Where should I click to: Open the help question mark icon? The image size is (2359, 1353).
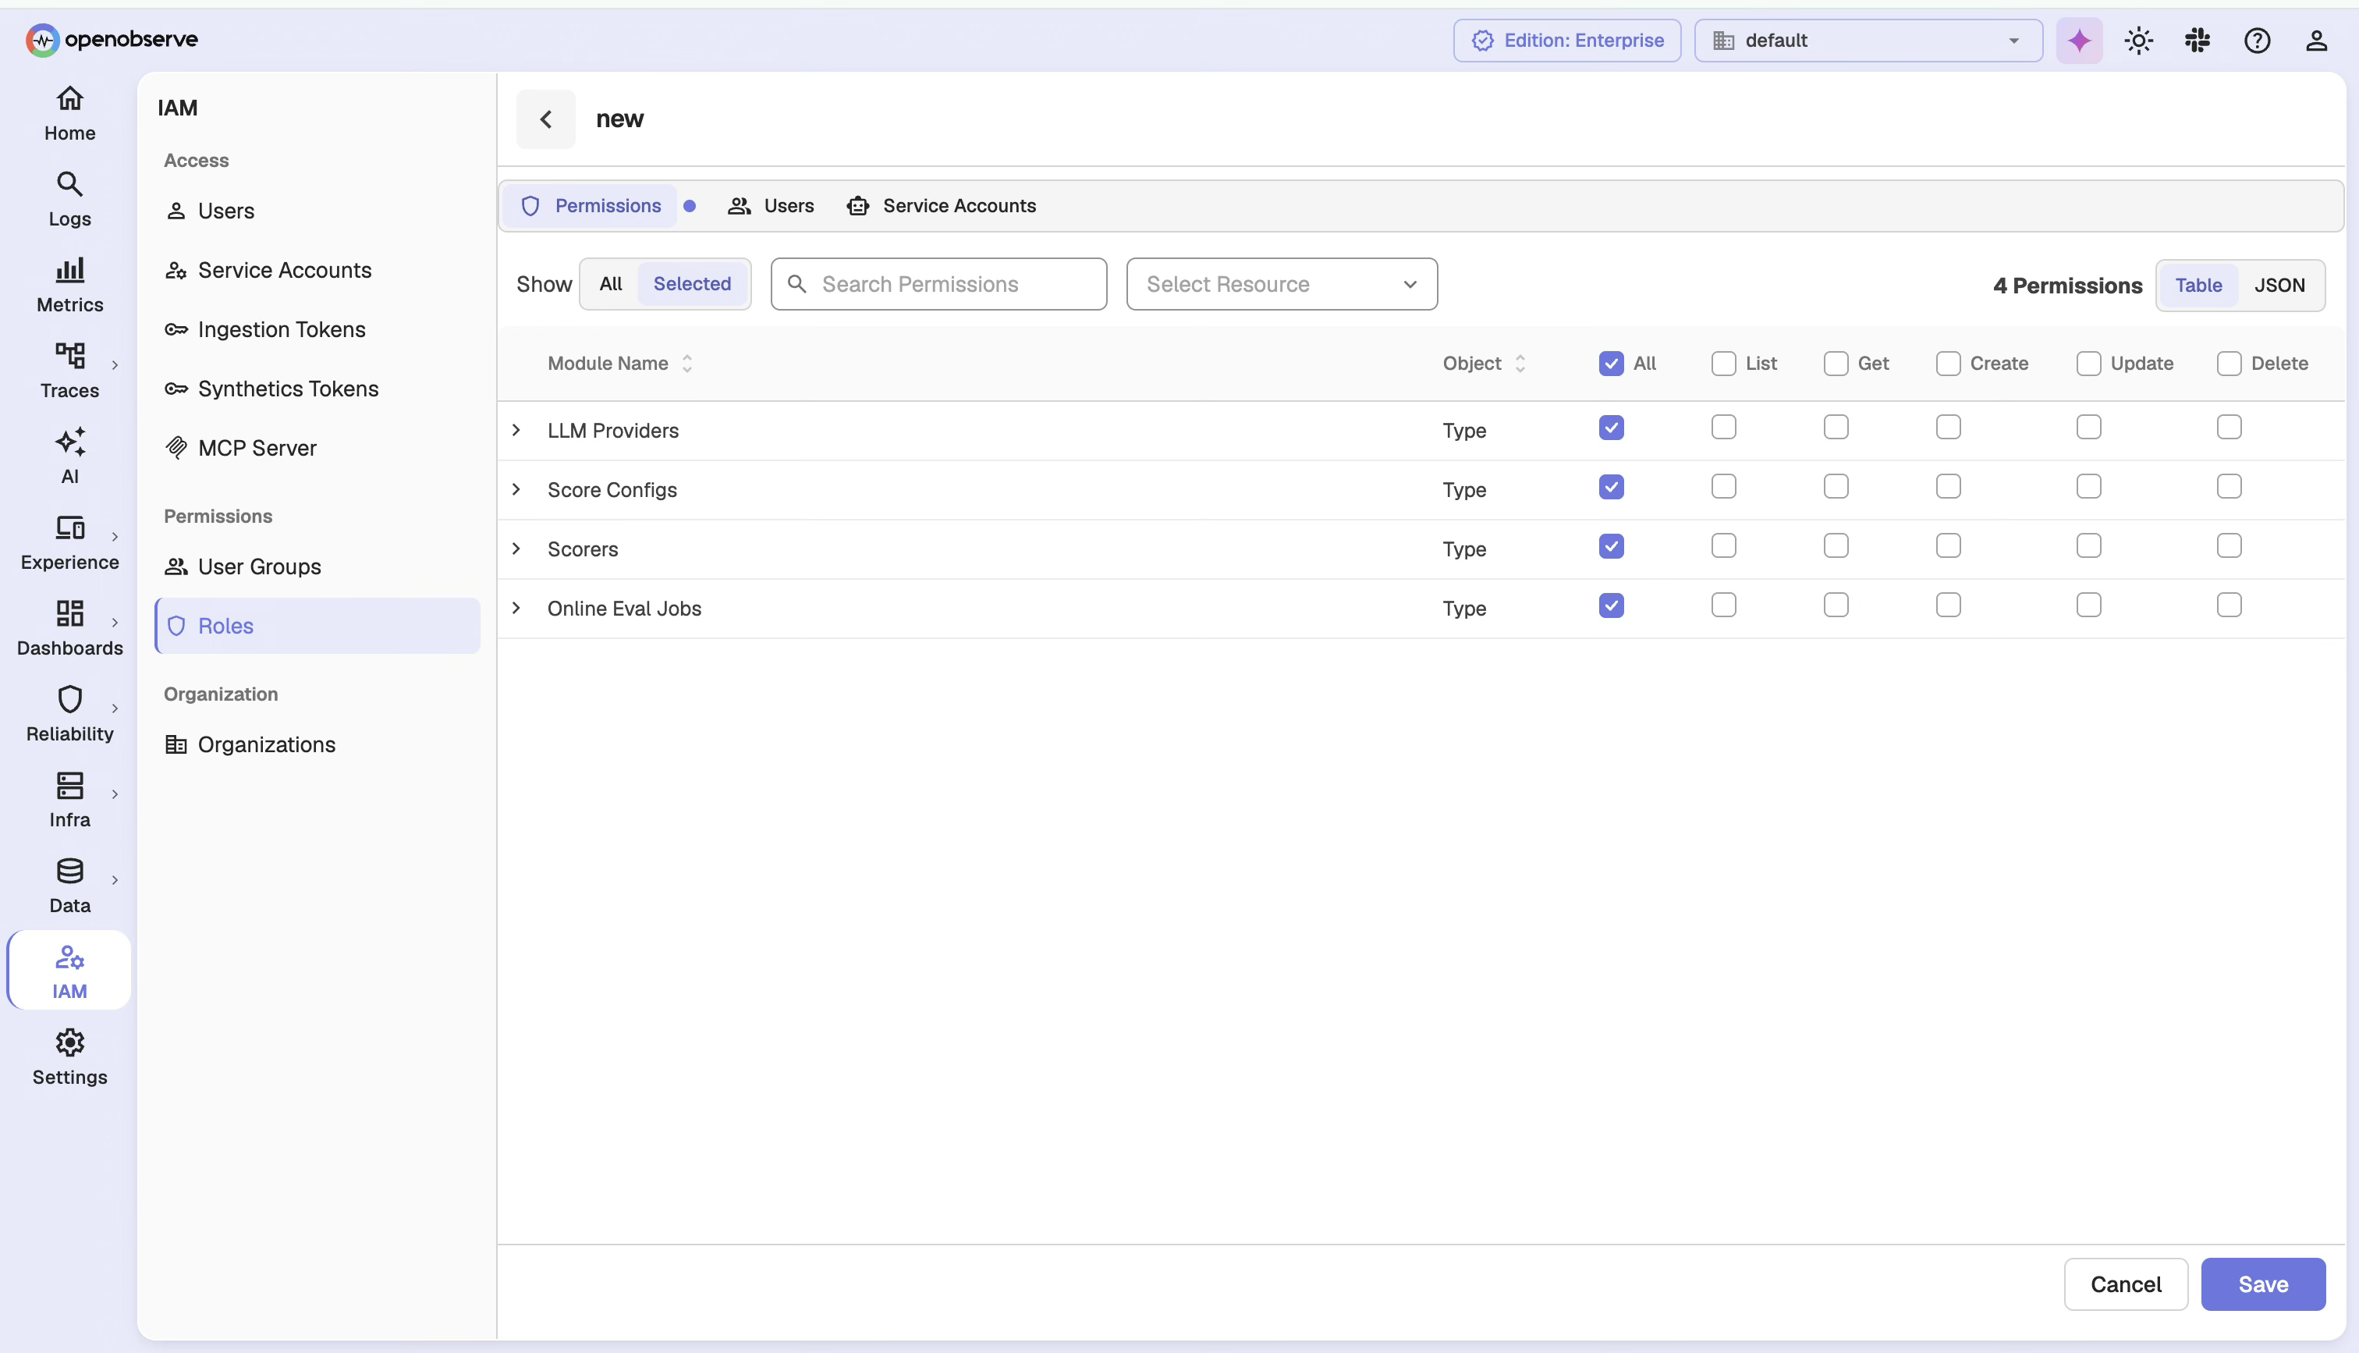[x=2257, y=41]
